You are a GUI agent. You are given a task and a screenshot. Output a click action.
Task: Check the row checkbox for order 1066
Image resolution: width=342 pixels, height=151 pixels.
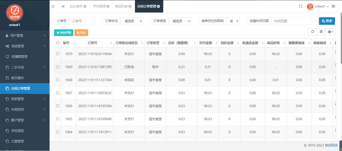point(58,106)
